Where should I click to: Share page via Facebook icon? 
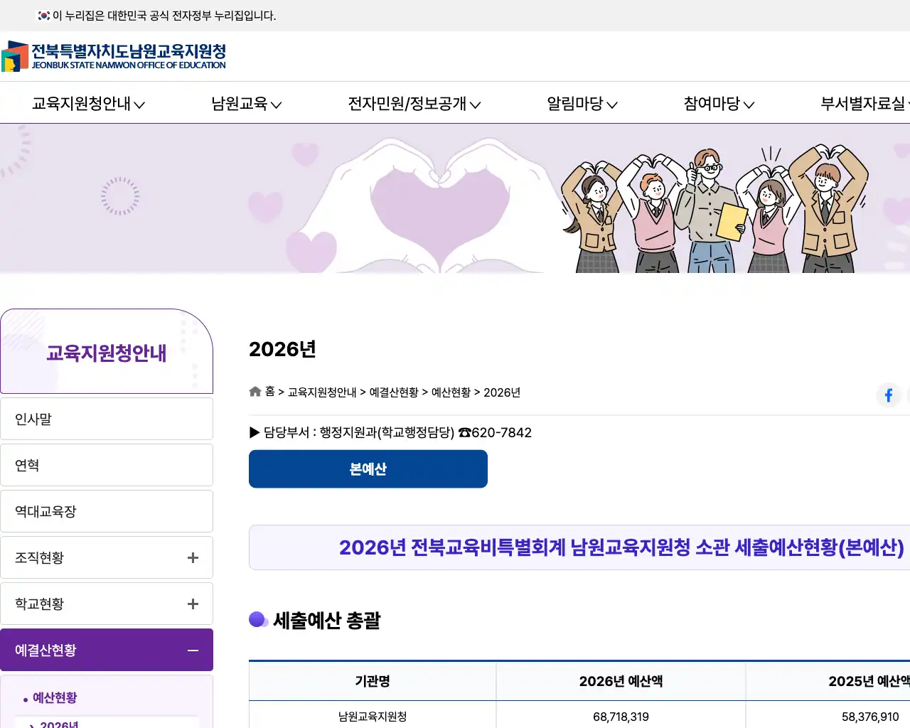888,395
